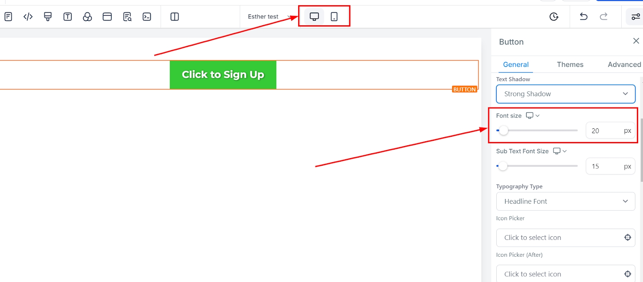Open Sub Text Font Size device selector
The width and height of the screenshot is (643, 282).
click(560, 151)
